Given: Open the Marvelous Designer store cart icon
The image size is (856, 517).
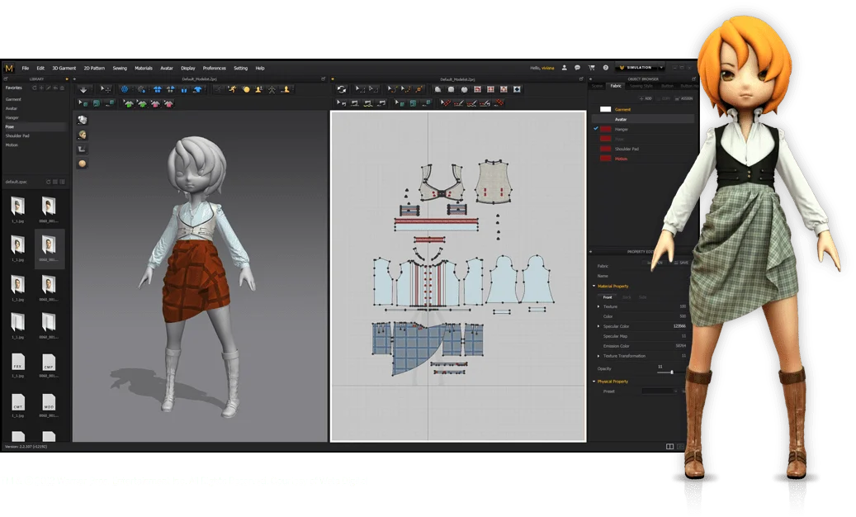Looking at the screenshot, I should click(592, 67).
